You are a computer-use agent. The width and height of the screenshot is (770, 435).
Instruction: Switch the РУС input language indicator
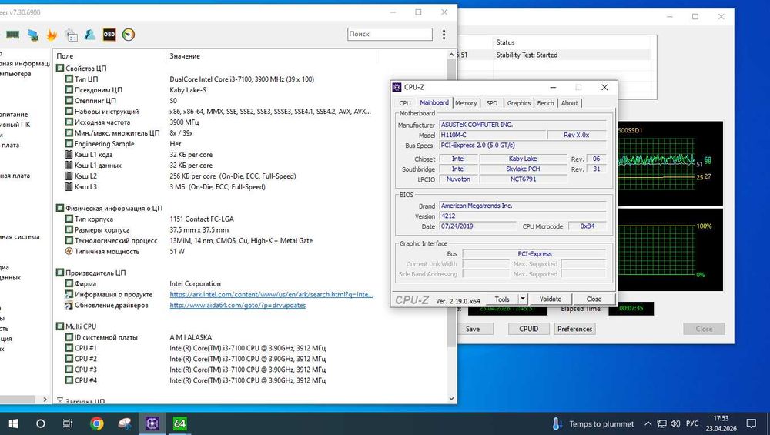point(692,423)
